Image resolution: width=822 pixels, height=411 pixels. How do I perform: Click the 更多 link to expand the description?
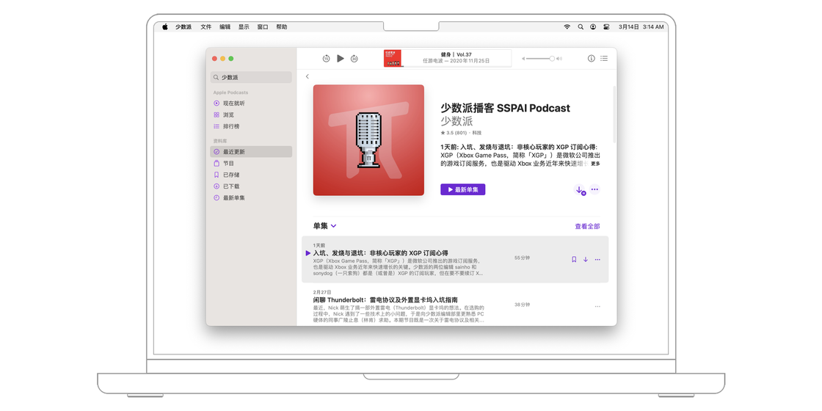pyautogui.click(x=595, y=164)
